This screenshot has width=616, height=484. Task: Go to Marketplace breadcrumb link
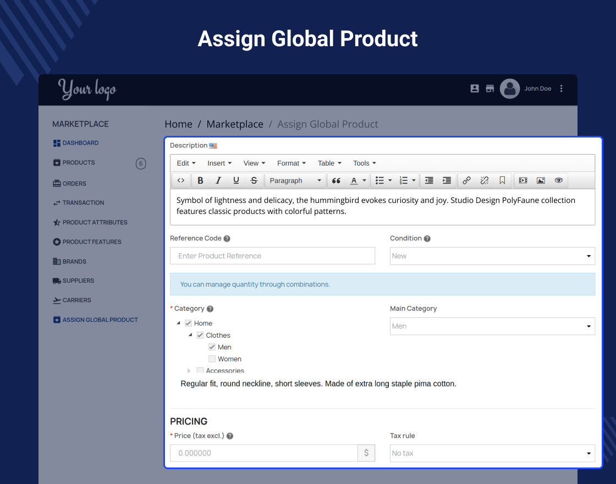tap(235, 124)
